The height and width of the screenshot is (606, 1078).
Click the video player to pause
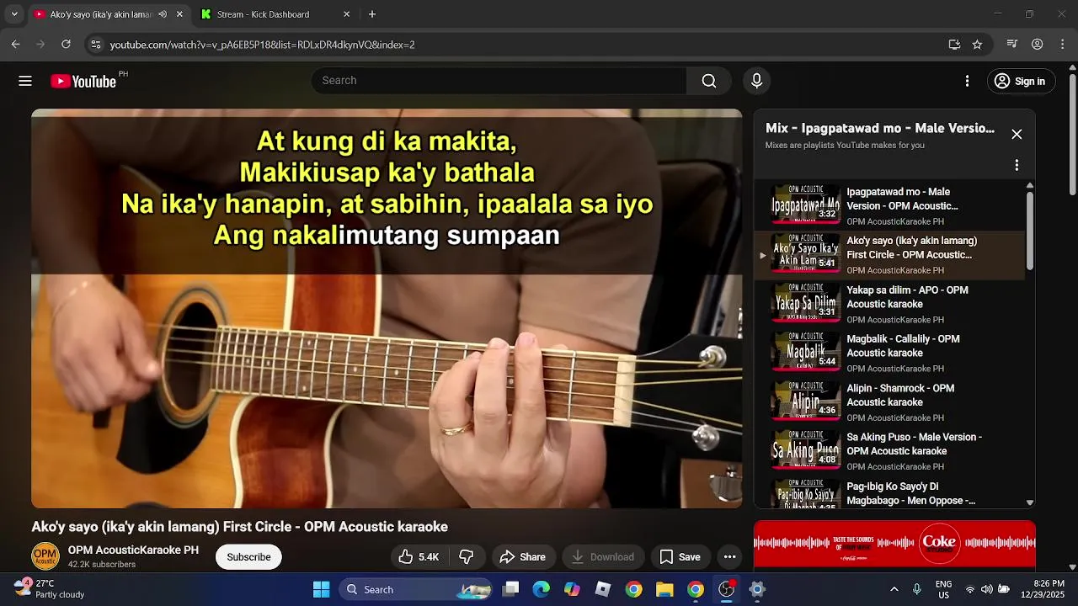tap(387, 308)
